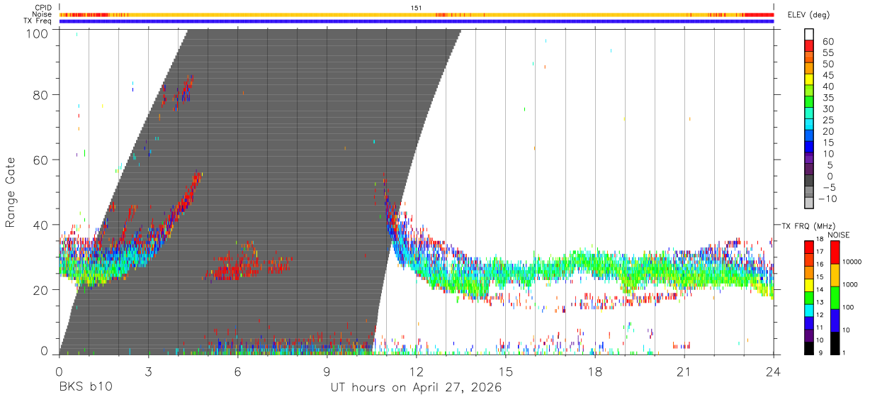Click the red swatch at top of noise legend

(834, 252)
